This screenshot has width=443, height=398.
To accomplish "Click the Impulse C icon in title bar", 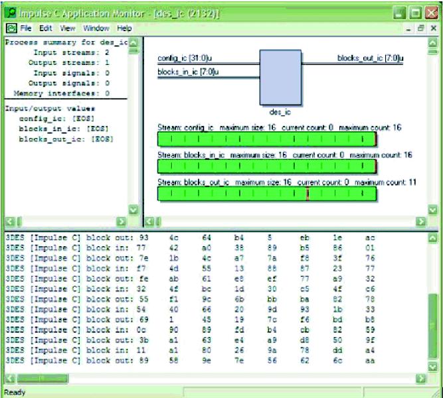I will point(11,13).
